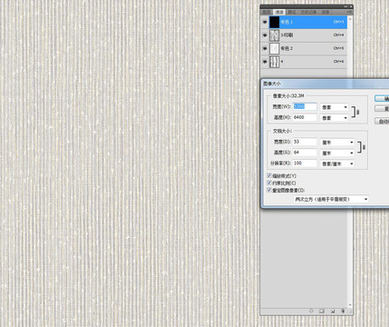Click the reset button below 确定

tap(382, 108)
